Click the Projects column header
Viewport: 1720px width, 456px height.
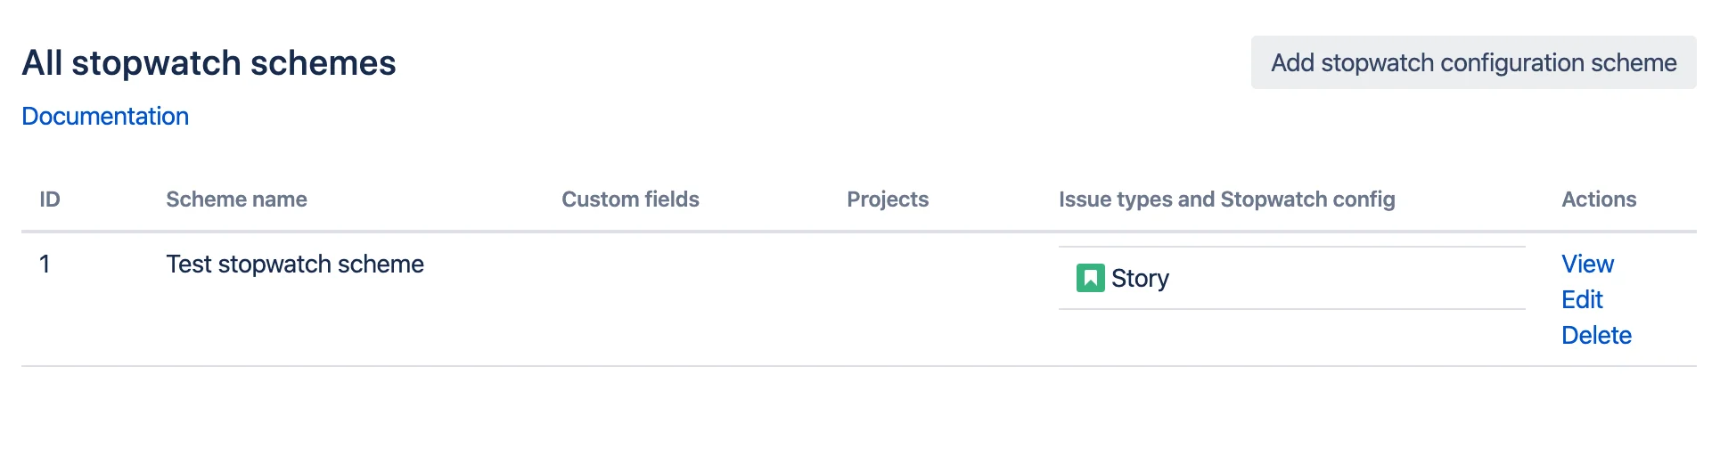888,199
